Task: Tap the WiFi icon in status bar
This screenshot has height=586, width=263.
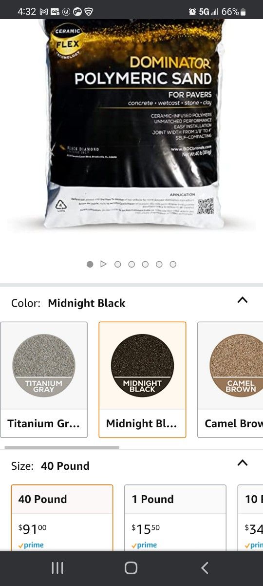Action: click(89, 12)
